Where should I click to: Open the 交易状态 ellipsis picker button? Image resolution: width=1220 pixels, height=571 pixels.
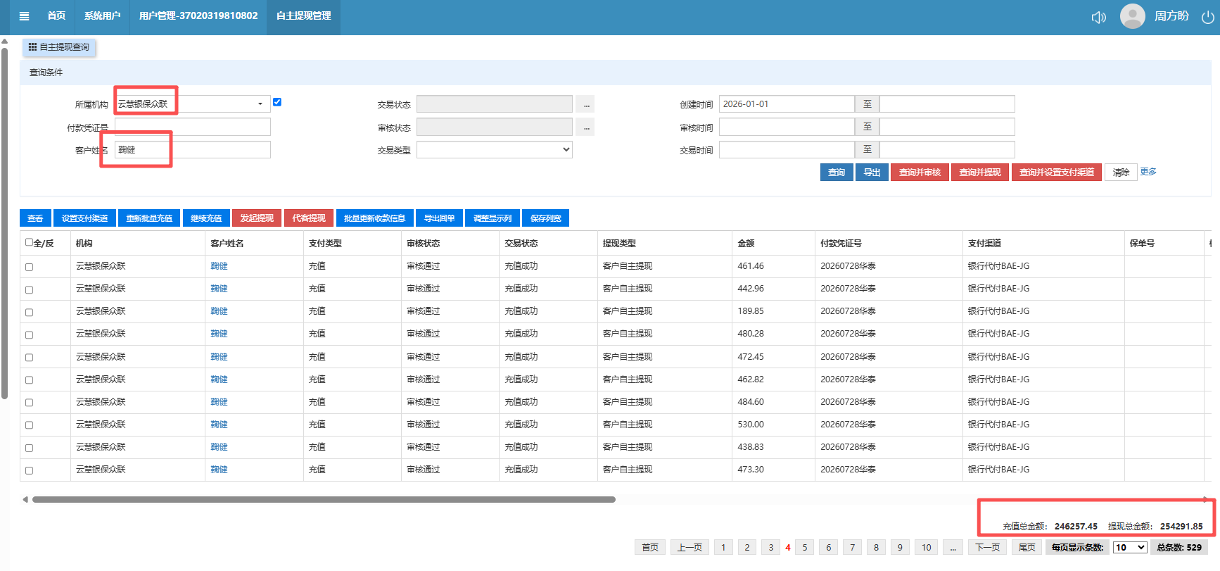[x=586, y=104]
